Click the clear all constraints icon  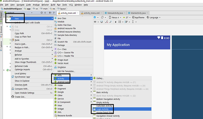pyautogui.click(x=107, y=22)
